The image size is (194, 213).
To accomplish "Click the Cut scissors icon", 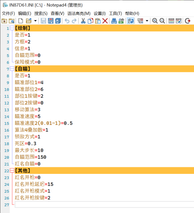I will tap(83, 21).
